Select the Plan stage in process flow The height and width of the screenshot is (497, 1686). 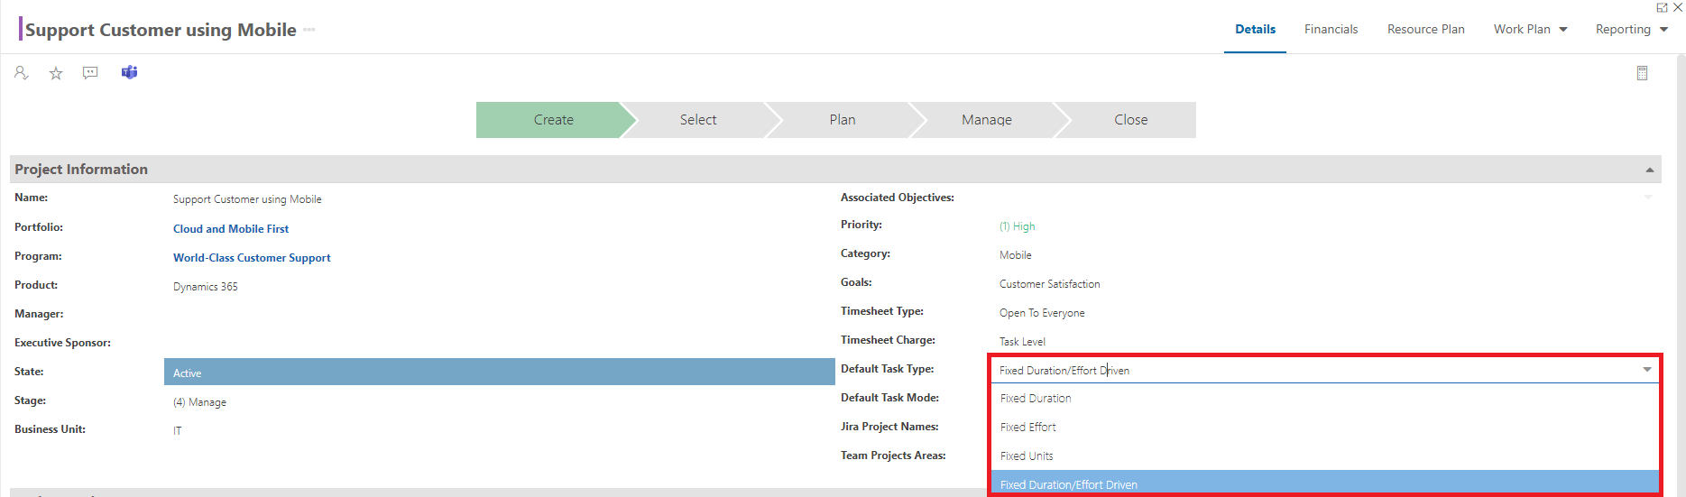(x=843, y=120)
